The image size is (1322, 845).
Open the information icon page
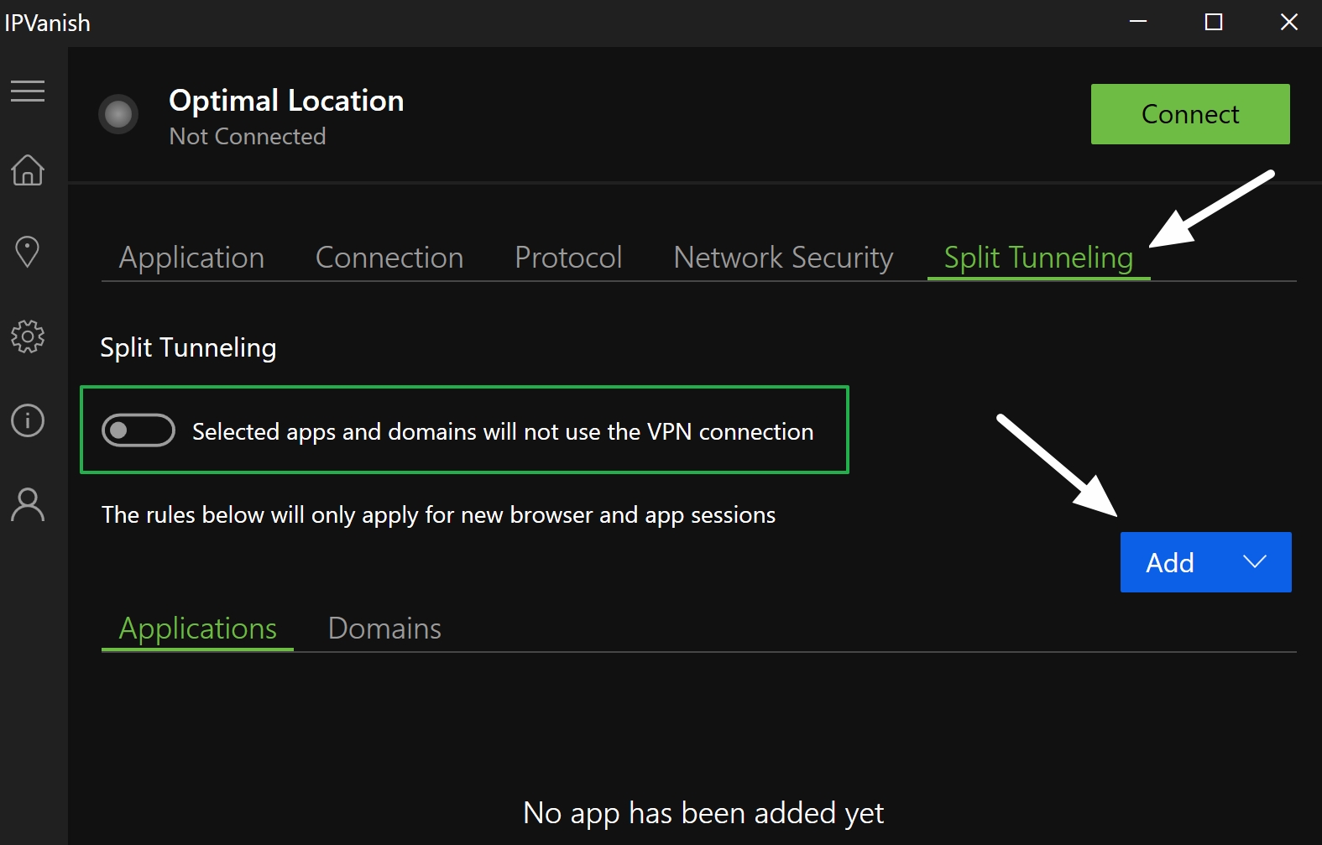28,420
